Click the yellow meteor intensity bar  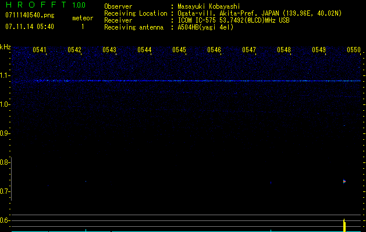(344, 225)
